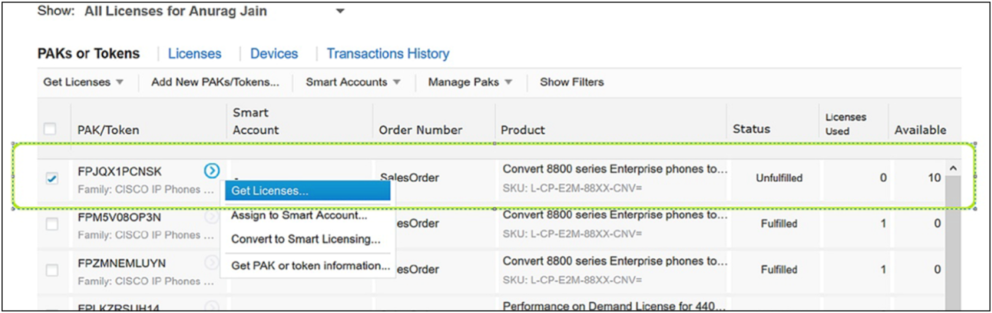992x313 pixels.
Task: Toggle the select-all header checkbox
Action: [50, 129]
